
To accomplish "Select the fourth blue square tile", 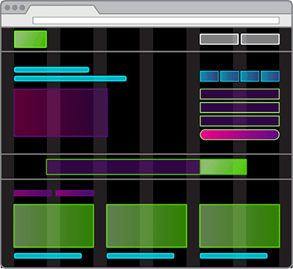I will [x=270, y=76].
